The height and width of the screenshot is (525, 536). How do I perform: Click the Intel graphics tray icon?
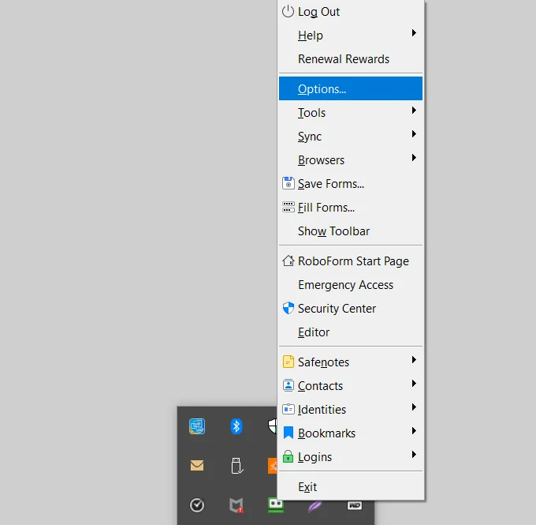(197, 426)
